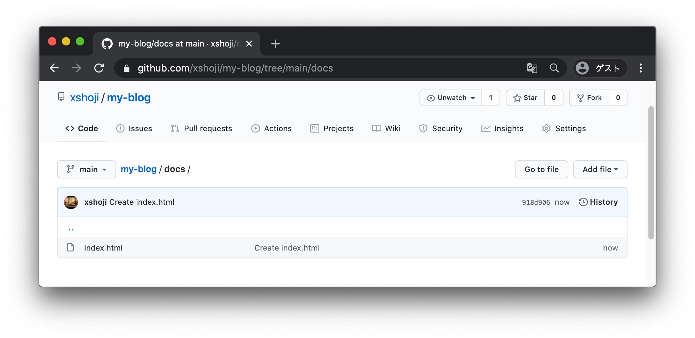Image resolution: width=695 pixels, height=338 pixels.
Task: Open the Pull requests tab
Action: click(x=202, y=128)
